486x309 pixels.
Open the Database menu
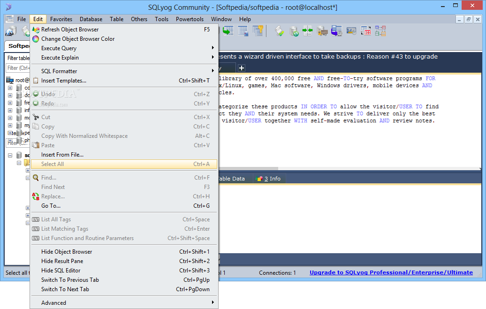(91, 19)
